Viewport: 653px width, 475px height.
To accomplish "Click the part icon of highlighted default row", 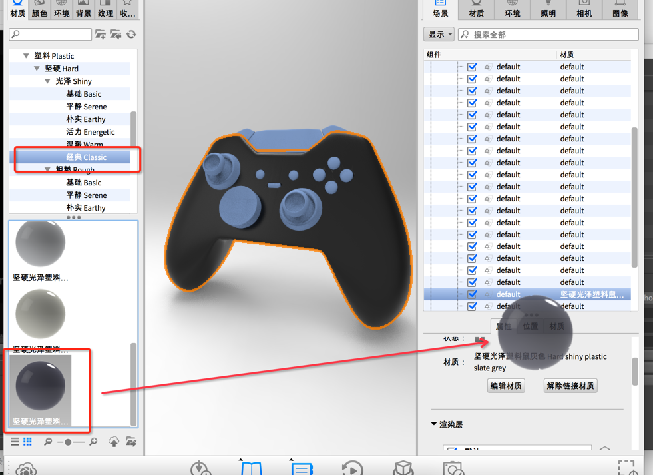I will [x=488, y=294].
